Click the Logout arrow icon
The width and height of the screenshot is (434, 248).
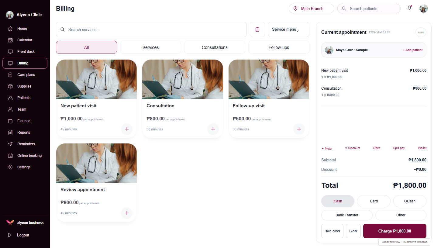click(10, 235)
